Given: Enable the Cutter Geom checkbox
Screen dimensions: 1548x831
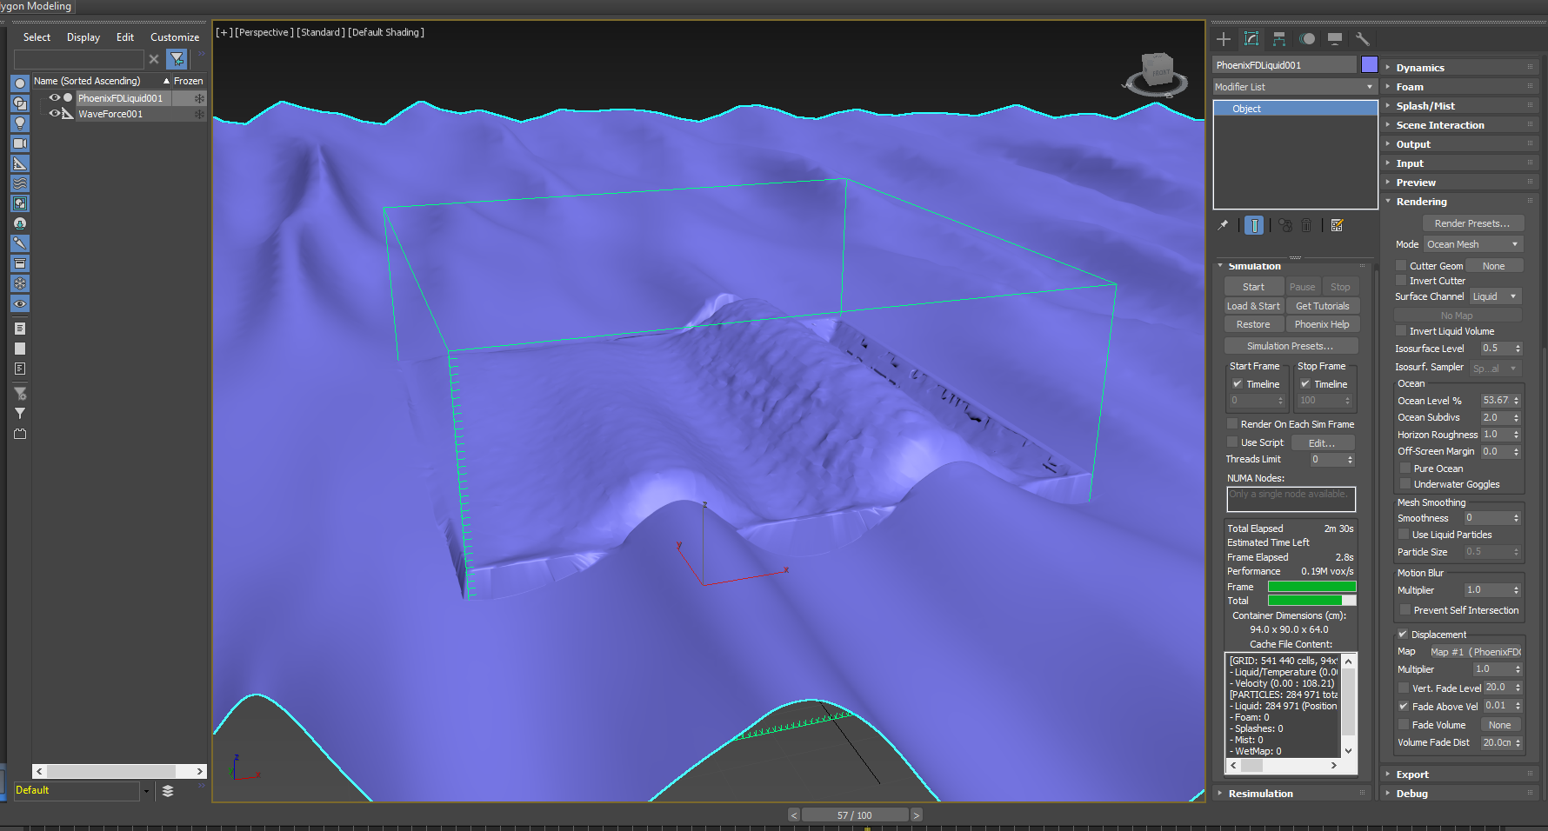Looking at the screenshot, I should [x=1400, y=265].
